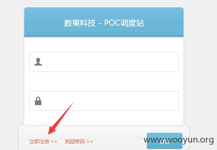Click the www.wooyun.org watermark text

pos(179,140)
